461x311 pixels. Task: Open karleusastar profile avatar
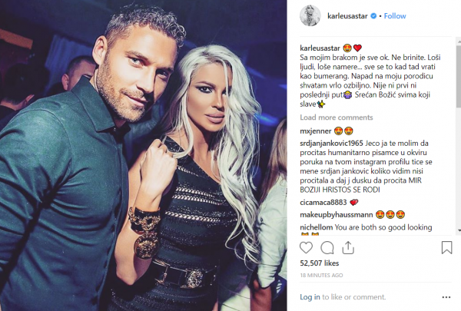pos(310,15)
